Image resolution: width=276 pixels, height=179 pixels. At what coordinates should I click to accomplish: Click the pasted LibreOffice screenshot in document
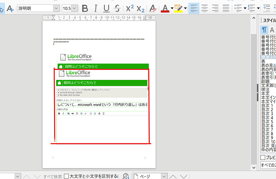[x=102, y=106]
